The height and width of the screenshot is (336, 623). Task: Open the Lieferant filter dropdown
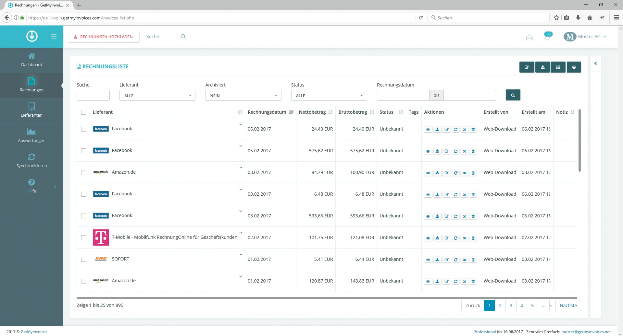pos(157,96)
